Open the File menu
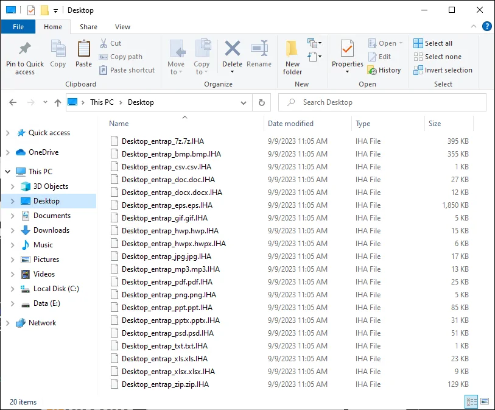This screenshot has width=495, height=410. pos(18,27)
